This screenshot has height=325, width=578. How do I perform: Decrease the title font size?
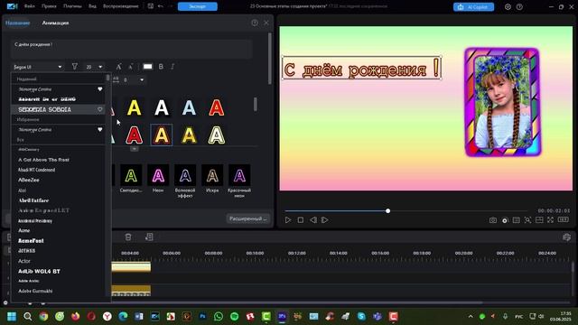pos(130,67)
